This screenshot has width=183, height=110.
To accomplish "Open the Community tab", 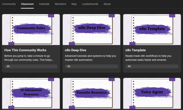I will tap(9, 4).
